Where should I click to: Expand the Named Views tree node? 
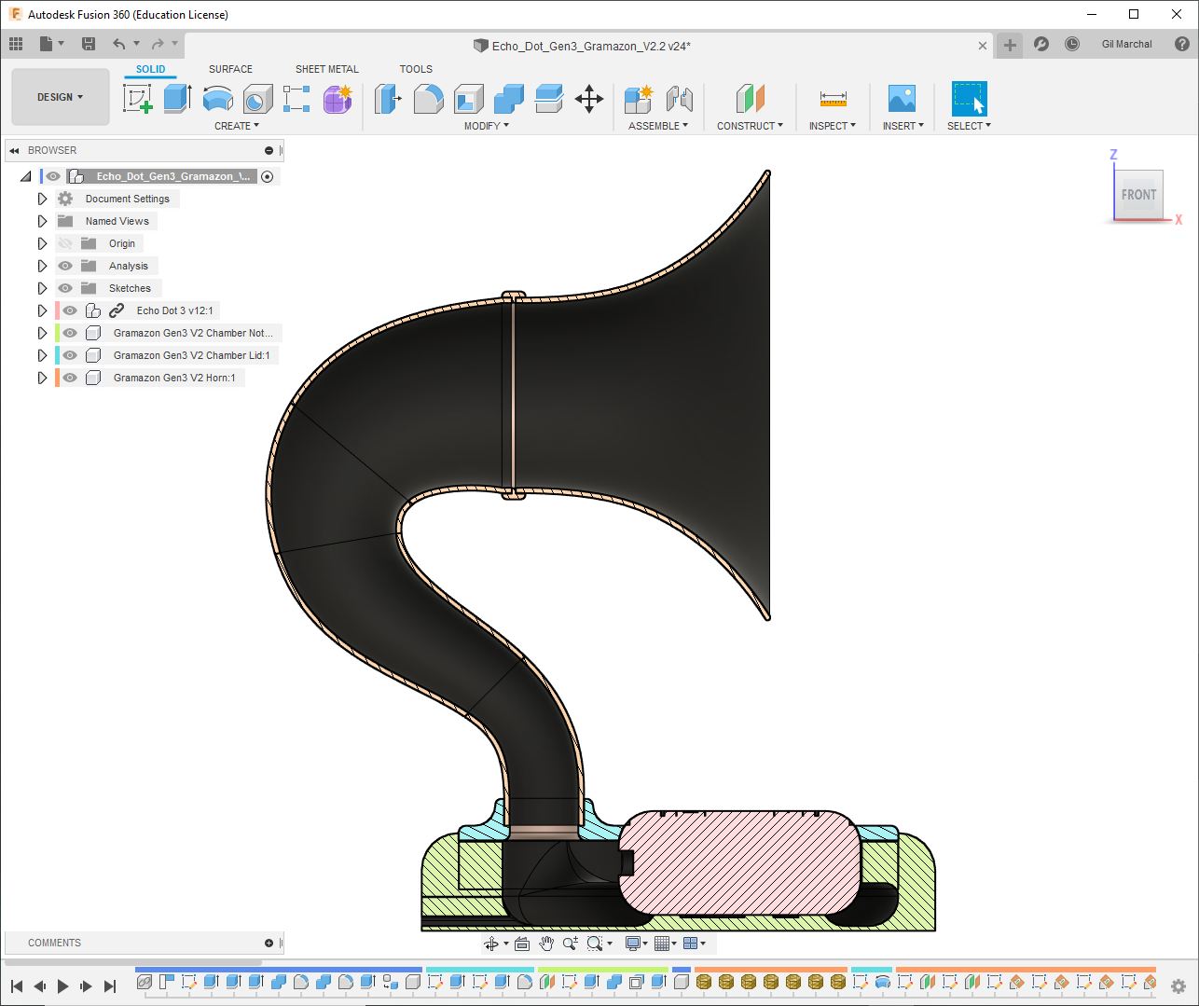(42, 221)
